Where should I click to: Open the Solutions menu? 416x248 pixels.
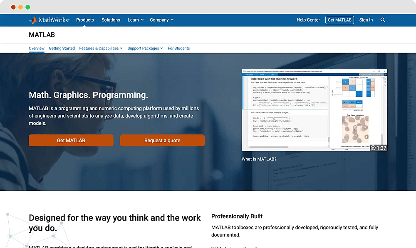[111, 20]
